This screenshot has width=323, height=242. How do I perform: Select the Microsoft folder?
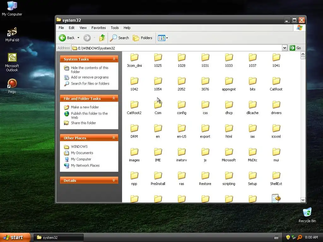coord(229,155)
